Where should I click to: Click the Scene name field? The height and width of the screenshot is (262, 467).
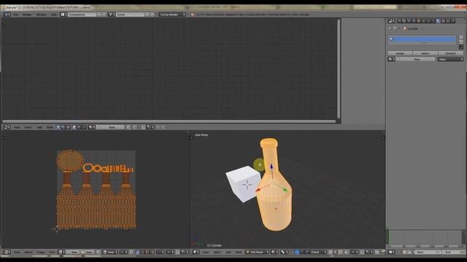[130, 15]
